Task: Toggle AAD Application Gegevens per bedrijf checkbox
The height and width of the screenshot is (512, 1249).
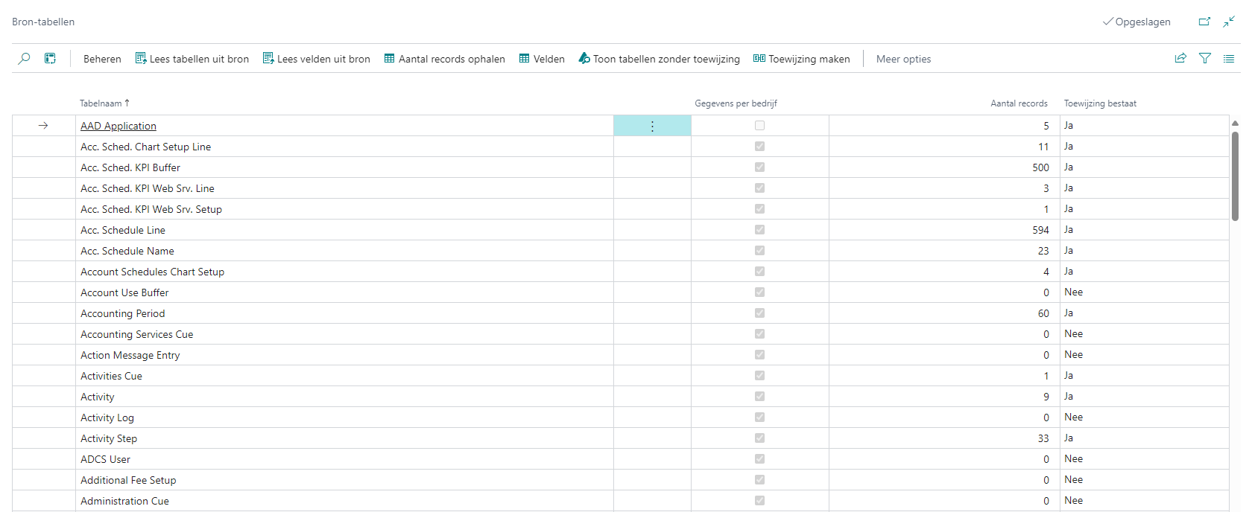Action: [x=759, y=126]
